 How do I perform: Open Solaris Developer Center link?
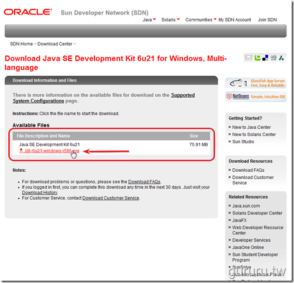[257, 213]
